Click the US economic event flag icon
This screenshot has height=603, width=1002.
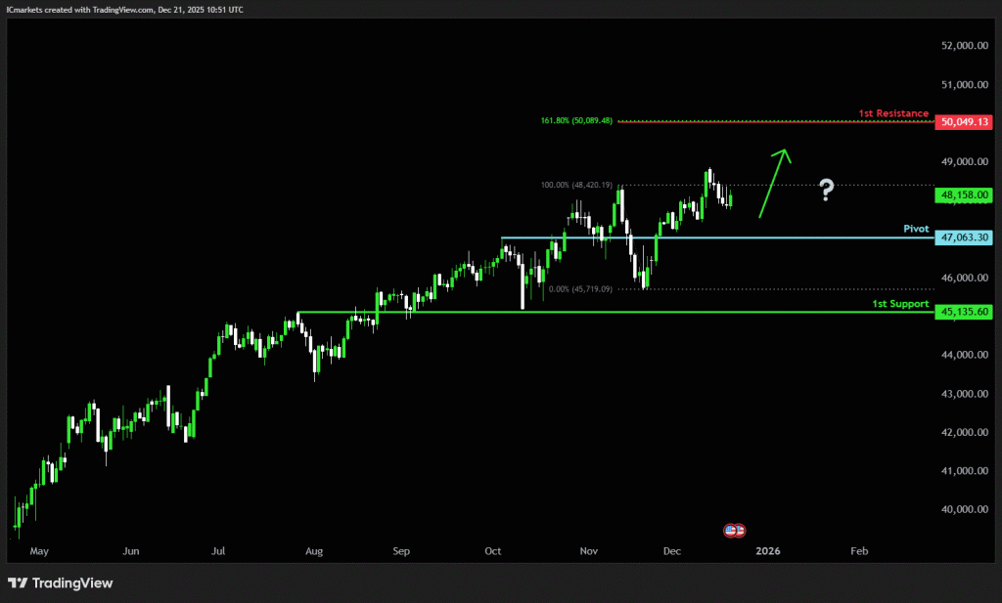click(734, 530)
